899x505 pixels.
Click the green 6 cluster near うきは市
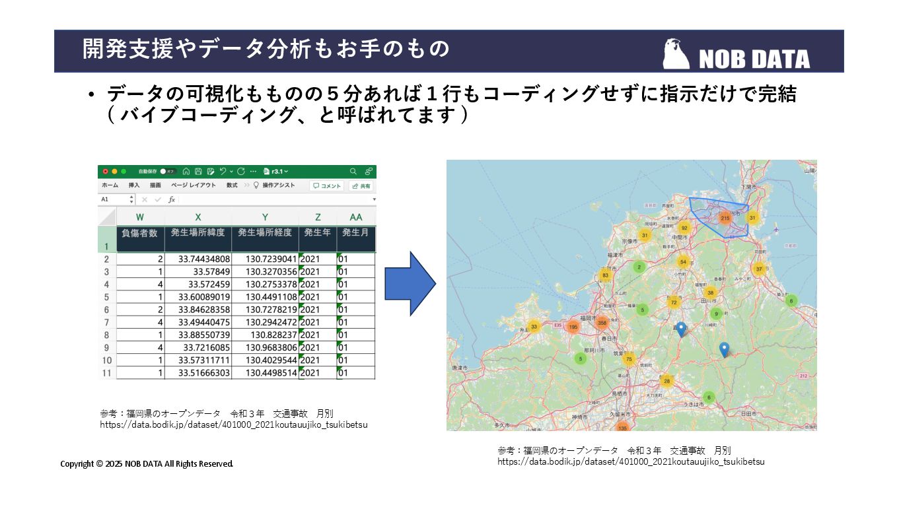[709, 397]
